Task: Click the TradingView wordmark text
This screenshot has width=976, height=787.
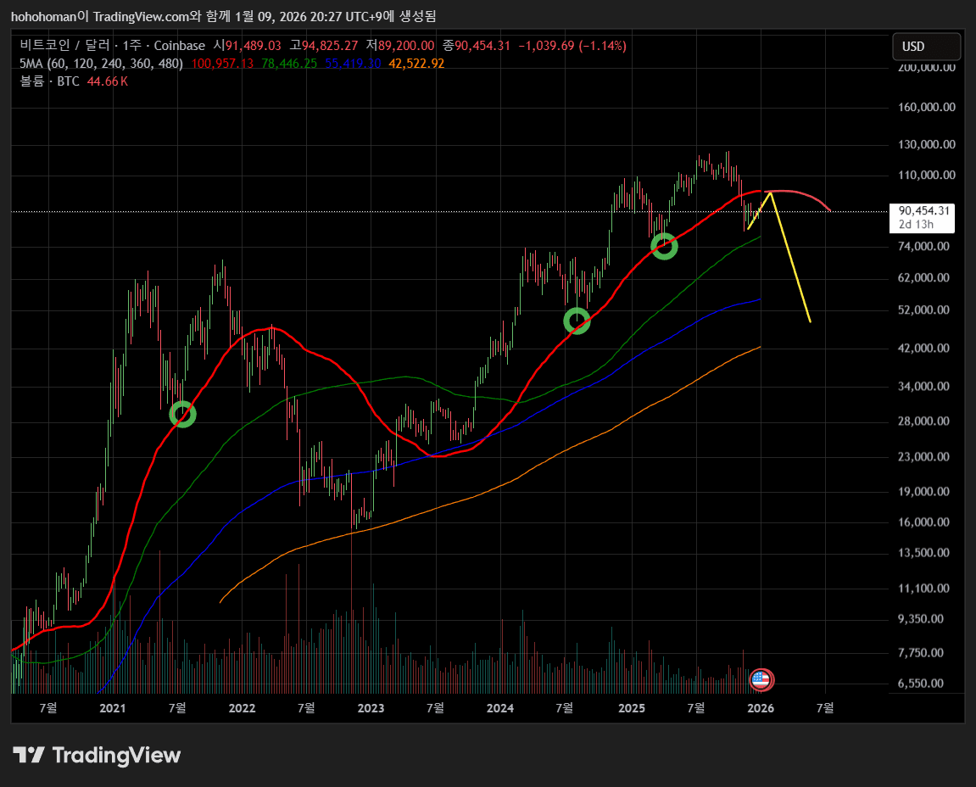Action: (116, 755)
